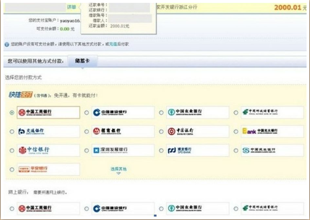
Task: Click 中国建设银行 logo under 网上银行
Action: point(123,208)
